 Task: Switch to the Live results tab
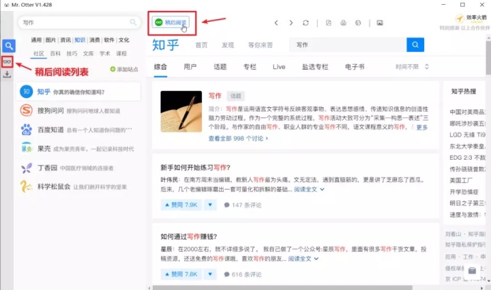click(x=279, y=67)
